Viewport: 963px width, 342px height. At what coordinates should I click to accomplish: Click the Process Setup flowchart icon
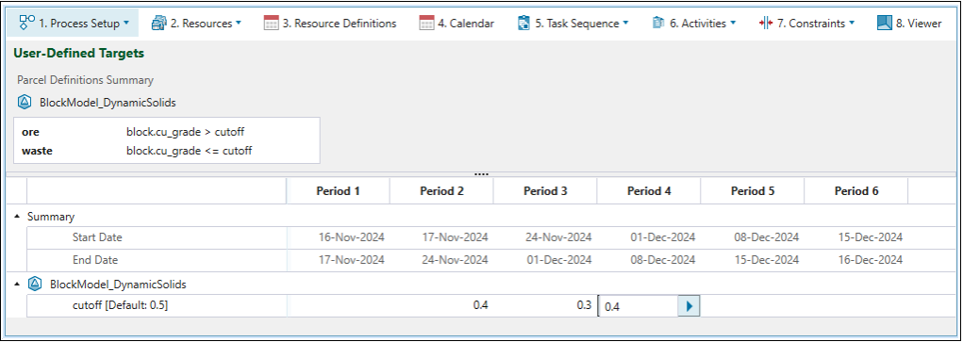(26, 23)
